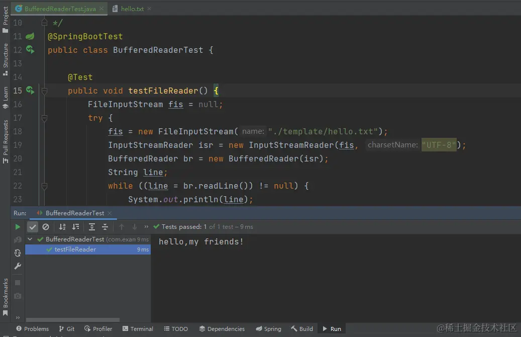Open the TODO tool window
The width and height of the screenshot is (521, 337).
(x=176, y=328)
